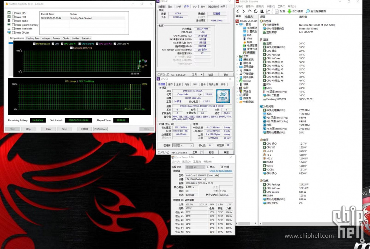
Task: Click blue slider beside temperature graph
Action: [11, 43]
